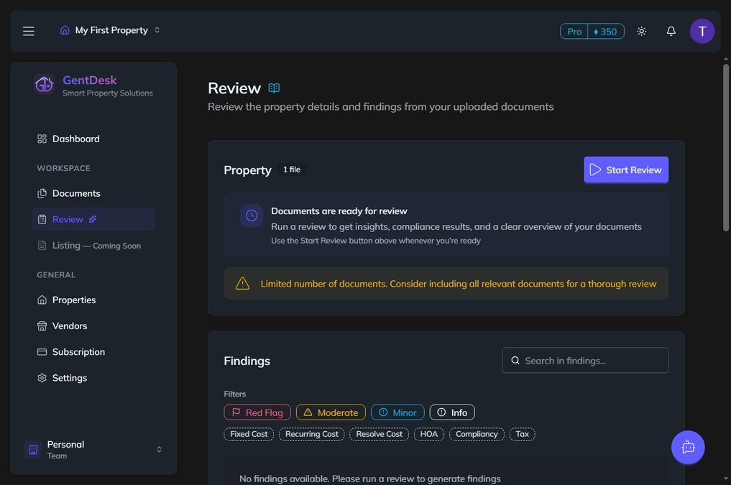Open the Review guide book icon
The width and height of the screenshot is (731, 485).
click(274, 87)
